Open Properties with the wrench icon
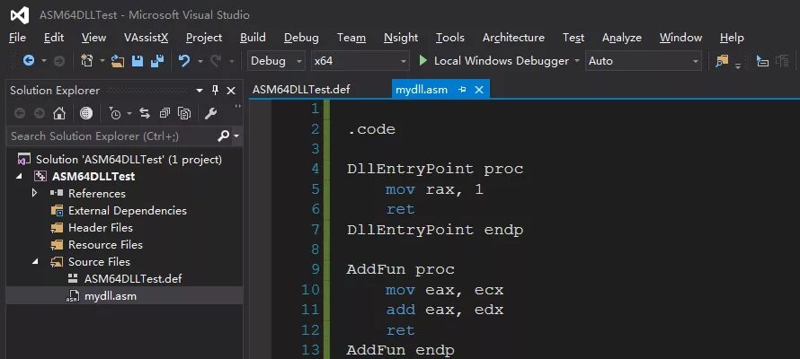This screenshot has width=800, height=359. coord(210,113)
